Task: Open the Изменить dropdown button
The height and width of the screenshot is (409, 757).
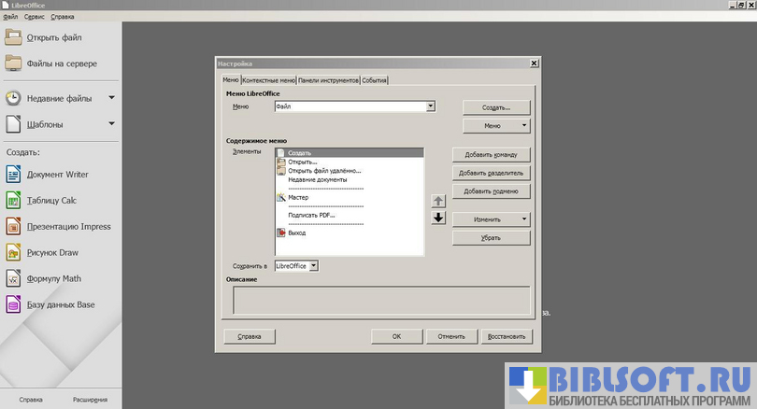Action: click(x=492, y=219)
